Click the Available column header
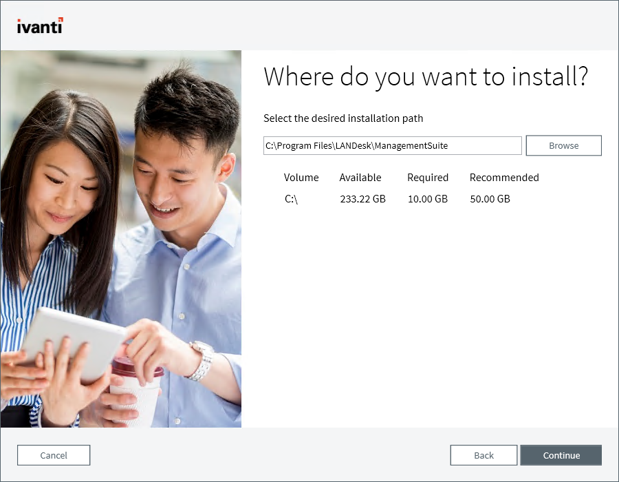 coord(360,177)
